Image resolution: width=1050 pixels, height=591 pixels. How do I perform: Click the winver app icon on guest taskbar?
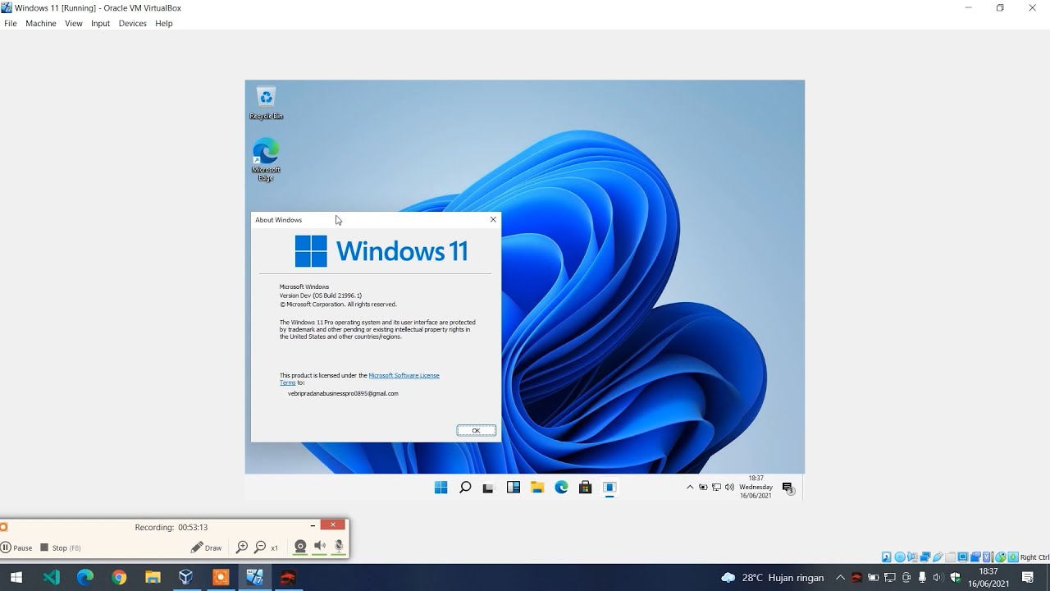coord(609,488)
